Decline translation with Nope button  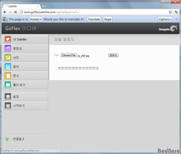108,19
